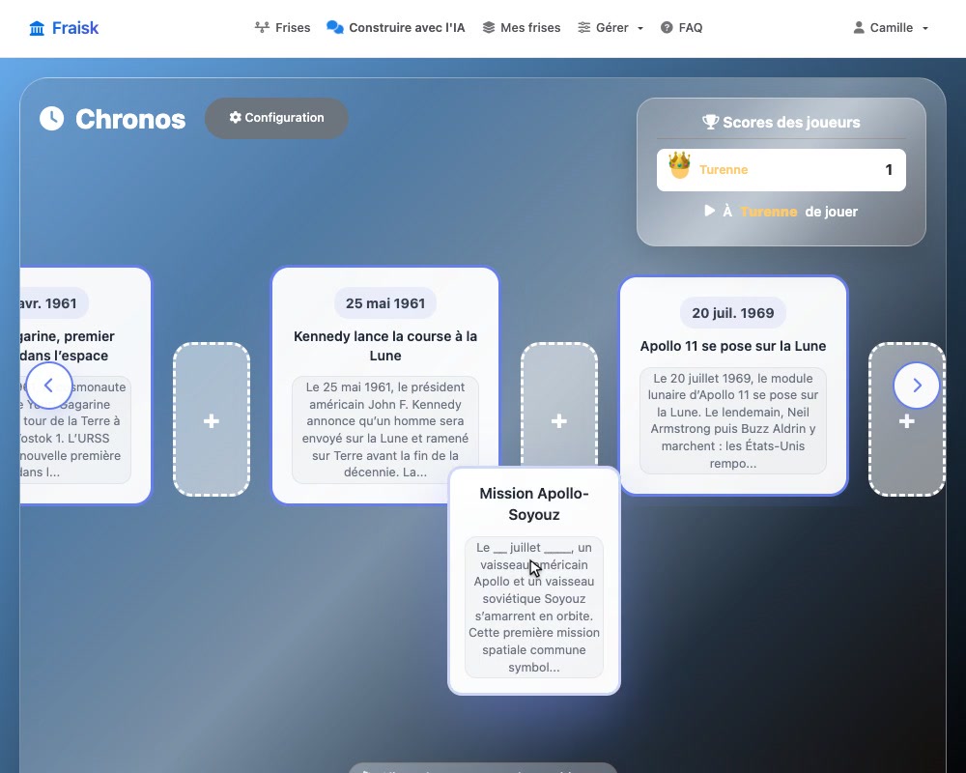Click Apollo 11 se pose sur la Lune title
Viewport: 966px width, 773px height.
733,346
